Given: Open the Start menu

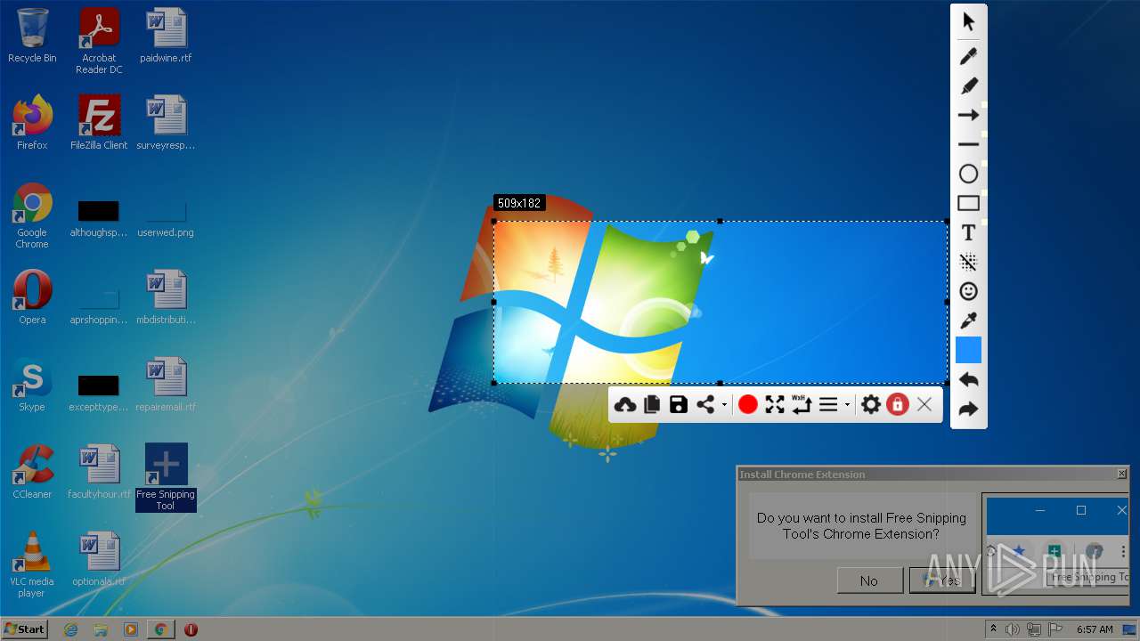Looking at the screenshot, I should tap(24, 629).
